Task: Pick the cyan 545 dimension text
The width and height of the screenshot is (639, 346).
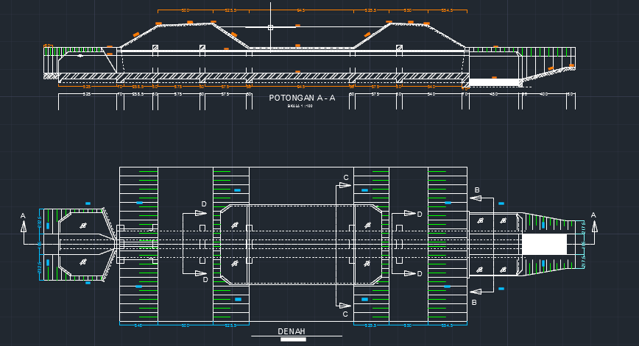Action: (x=138, y=325)
